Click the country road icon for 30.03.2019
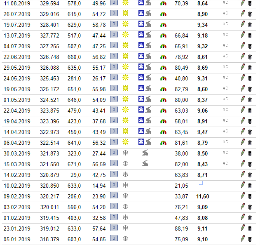260x245 pixels. click(145, 153)
